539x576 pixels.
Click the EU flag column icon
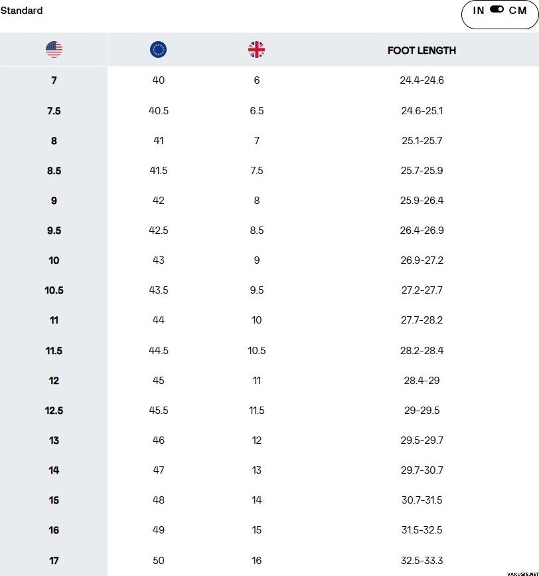tap(159, 49)
